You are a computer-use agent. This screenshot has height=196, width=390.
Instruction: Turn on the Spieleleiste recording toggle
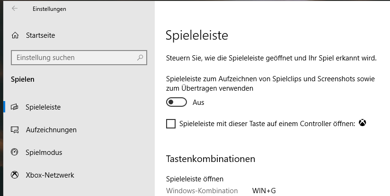pyautogui.click(x=177, y=102)
